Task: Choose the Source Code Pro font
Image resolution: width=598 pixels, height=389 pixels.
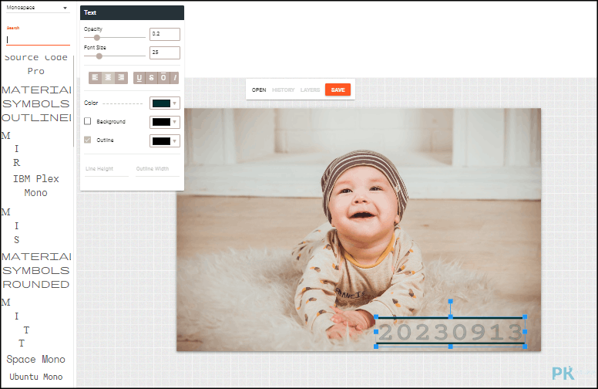Action: point(36,64)
